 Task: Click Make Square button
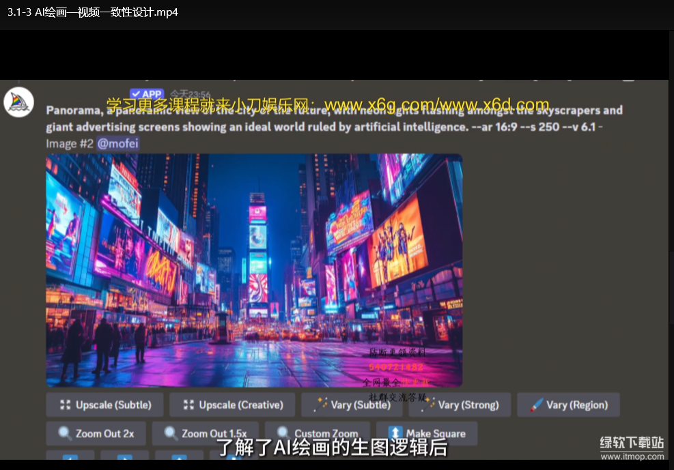click(426, 434)
